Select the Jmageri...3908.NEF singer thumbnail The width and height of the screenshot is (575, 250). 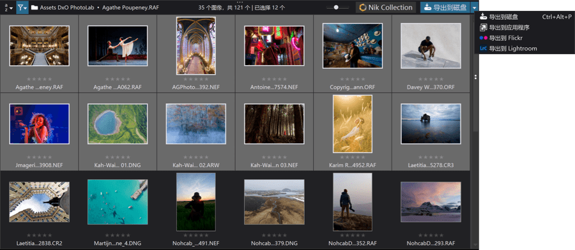(x=39, y=124)
